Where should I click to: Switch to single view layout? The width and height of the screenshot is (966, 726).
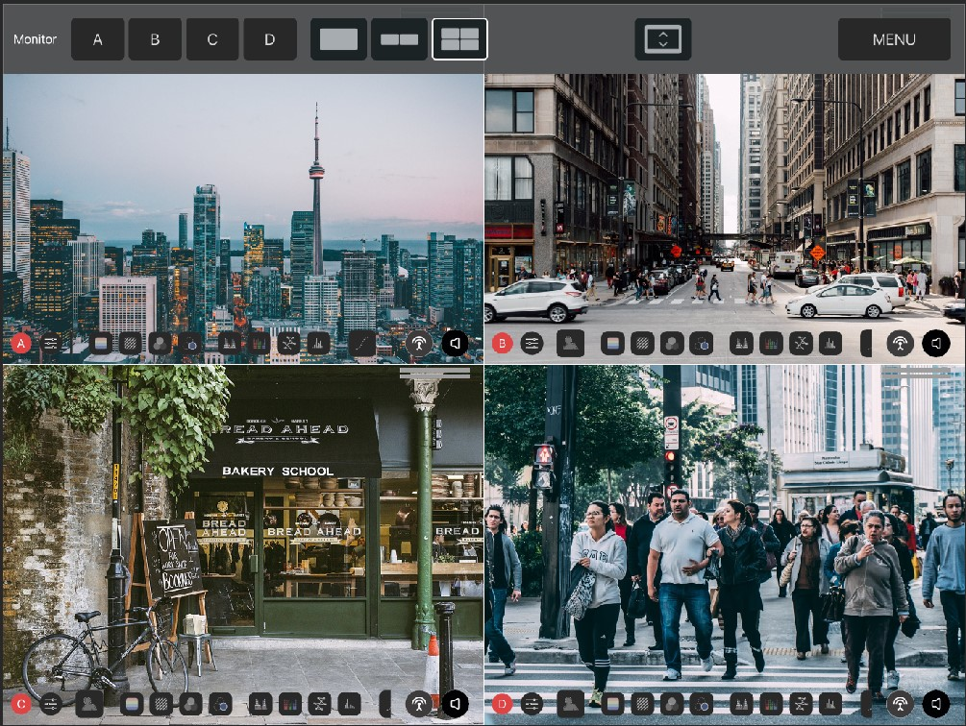click(338, 39)
